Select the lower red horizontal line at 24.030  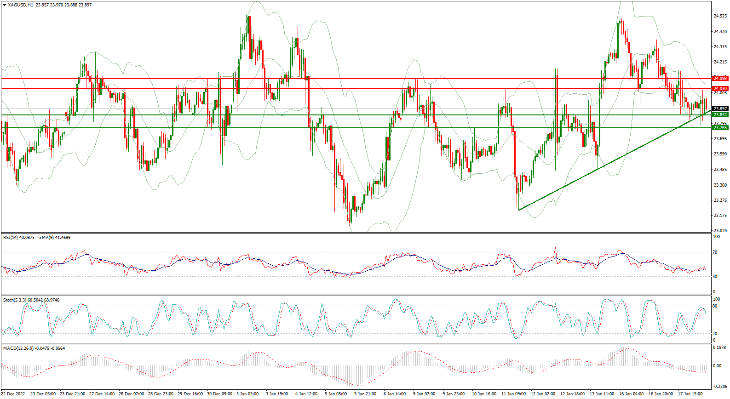click(x=356, y=89)
